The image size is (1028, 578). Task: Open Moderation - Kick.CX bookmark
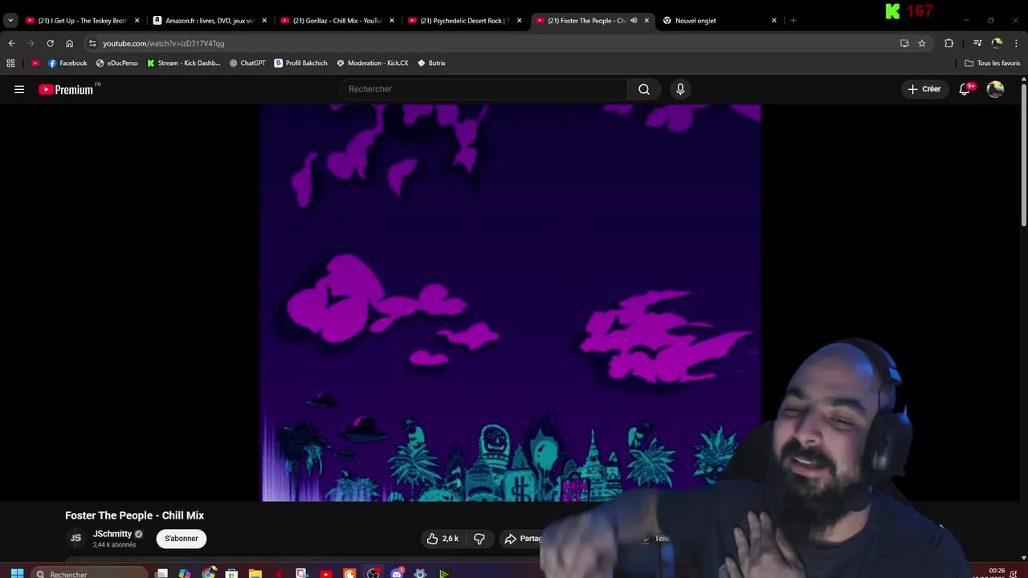373,63
